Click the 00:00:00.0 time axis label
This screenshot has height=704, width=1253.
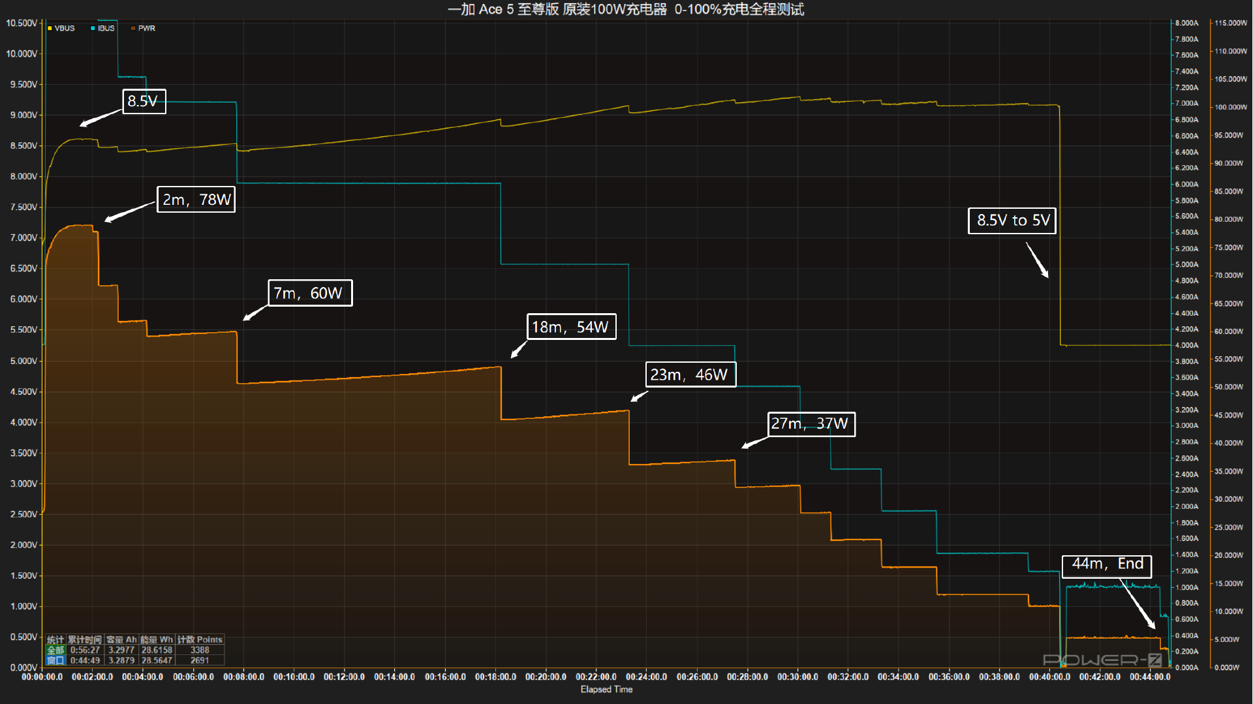pos(42,677)
